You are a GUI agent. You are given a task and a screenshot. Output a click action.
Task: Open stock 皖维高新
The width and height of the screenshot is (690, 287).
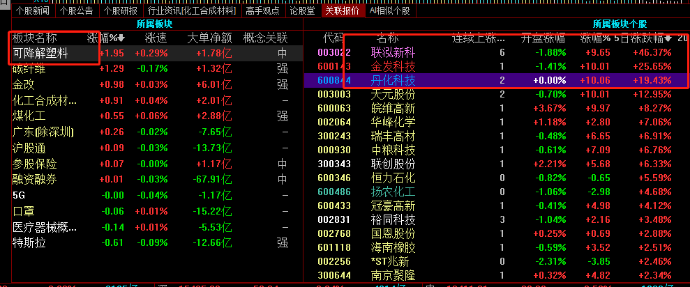pyautogui.click(x=393, y=108)
